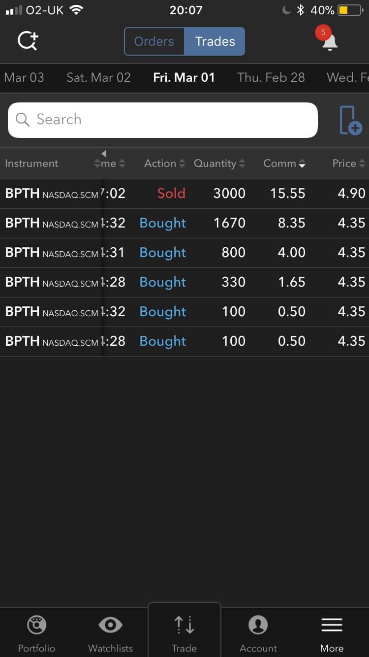
Task: Open the notifications bell
Action: [x=329, y=42]
